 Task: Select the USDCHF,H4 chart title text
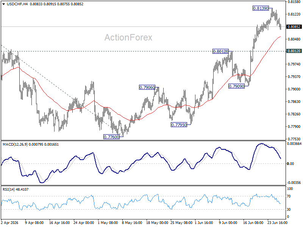(17, 4)
